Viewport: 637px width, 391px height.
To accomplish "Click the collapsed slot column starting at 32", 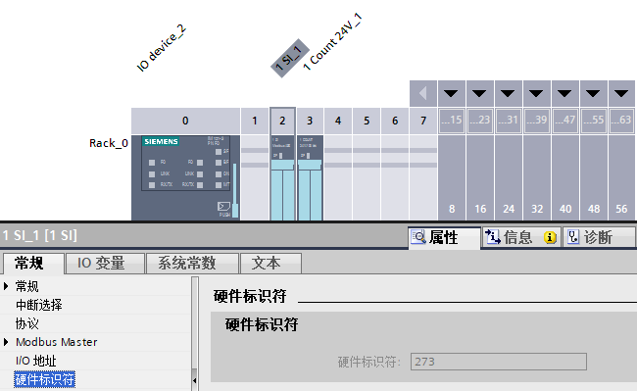I will click(x=537, y=177).
